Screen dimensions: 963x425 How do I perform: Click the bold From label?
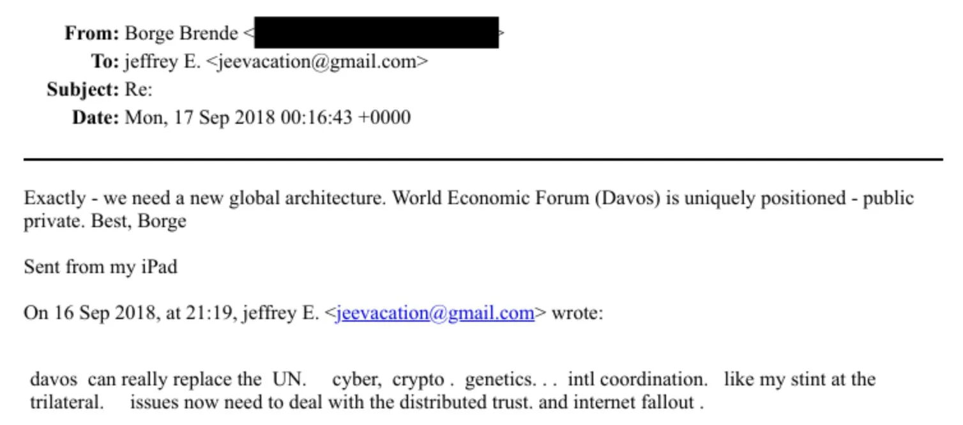91,33
